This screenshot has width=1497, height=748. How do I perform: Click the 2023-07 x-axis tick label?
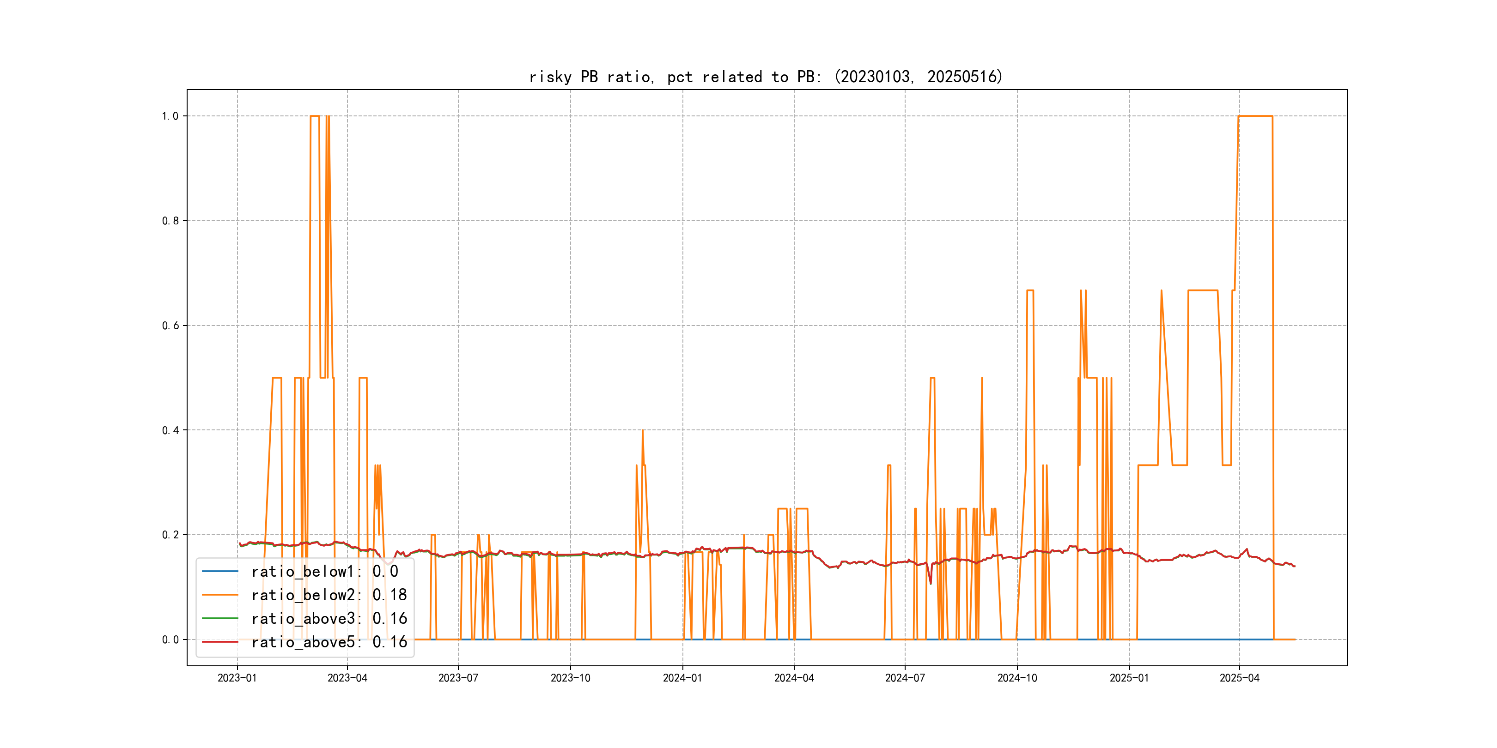(458, 678)
